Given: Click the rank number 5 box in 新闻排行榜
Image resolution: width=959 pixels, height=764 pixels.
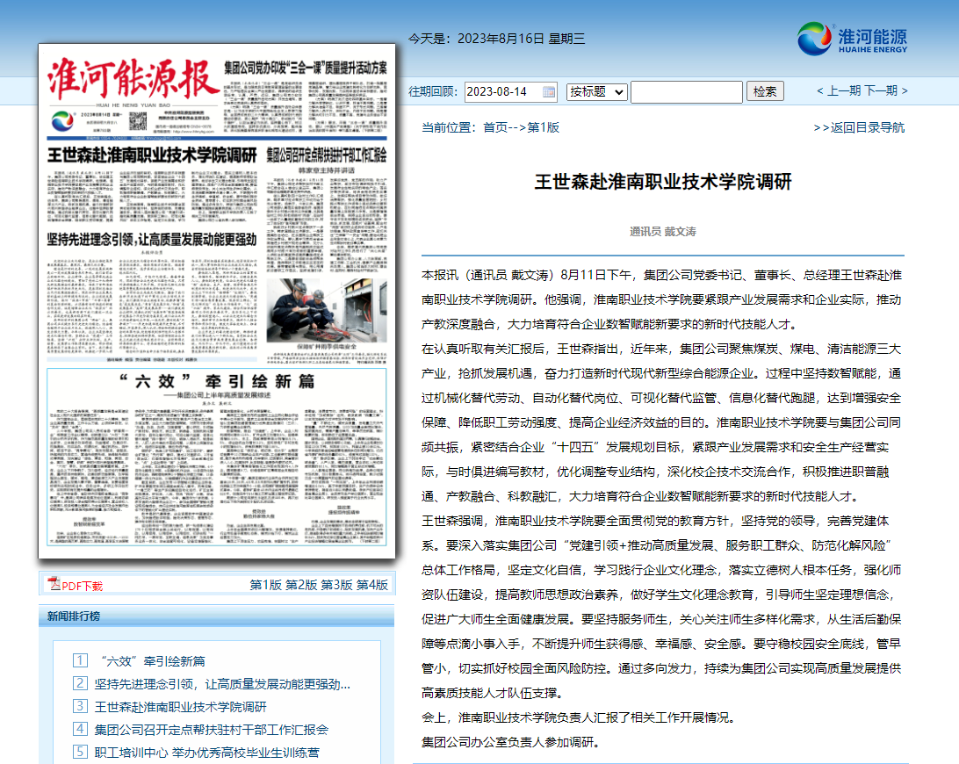Looking at the screenshot, I should pos(80,751).
